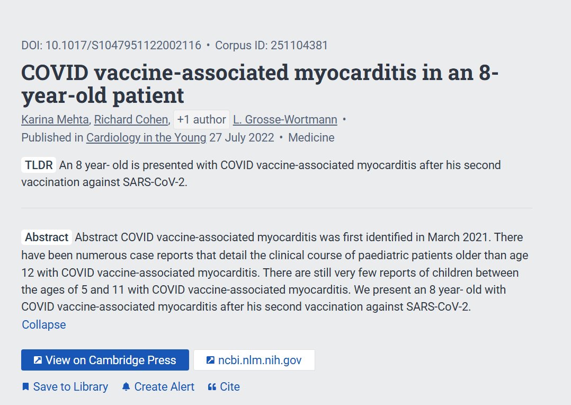Open the Cardiology in the Young journal link
This screenshot has width=571, height=405.
(x=146, y=138)
